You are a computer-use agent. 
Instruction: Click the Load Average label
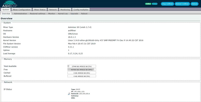(x=9, y=54)
